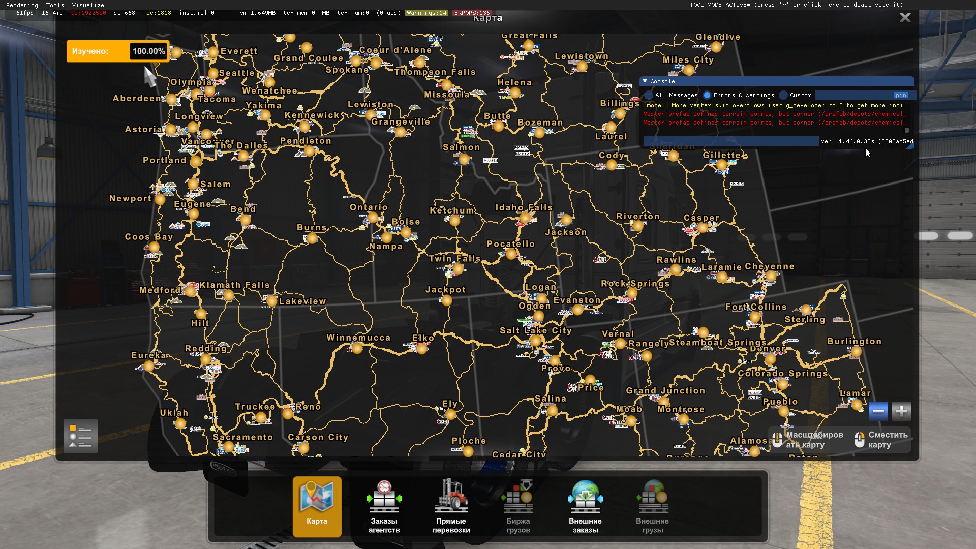Image resolution: width=976 pixels, height=549 pixels.
Task: Select the Boise city marker
Action: click(406, 232)
